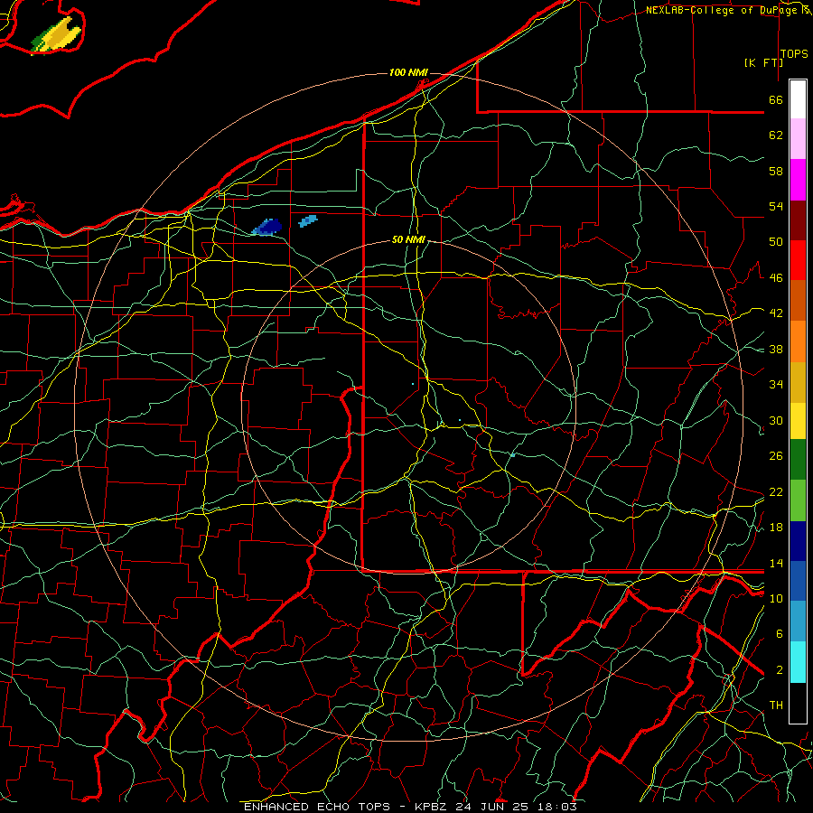Click the sky blue swatch in the legend

tap(798, 621)
